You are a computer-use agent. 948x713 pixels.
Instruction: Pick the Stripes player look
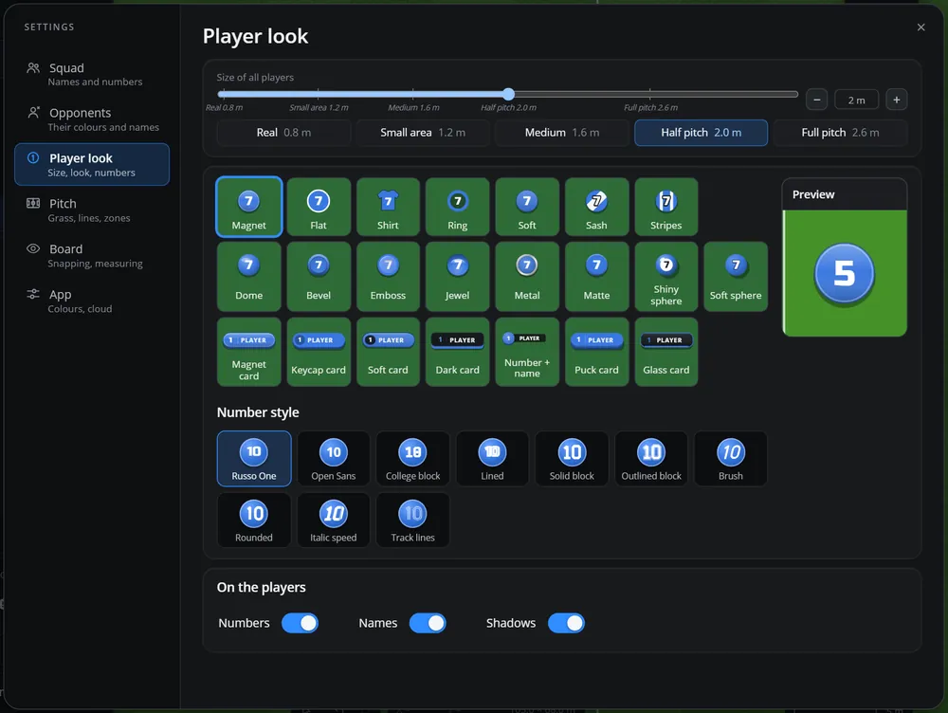click(x=665, y=206)
